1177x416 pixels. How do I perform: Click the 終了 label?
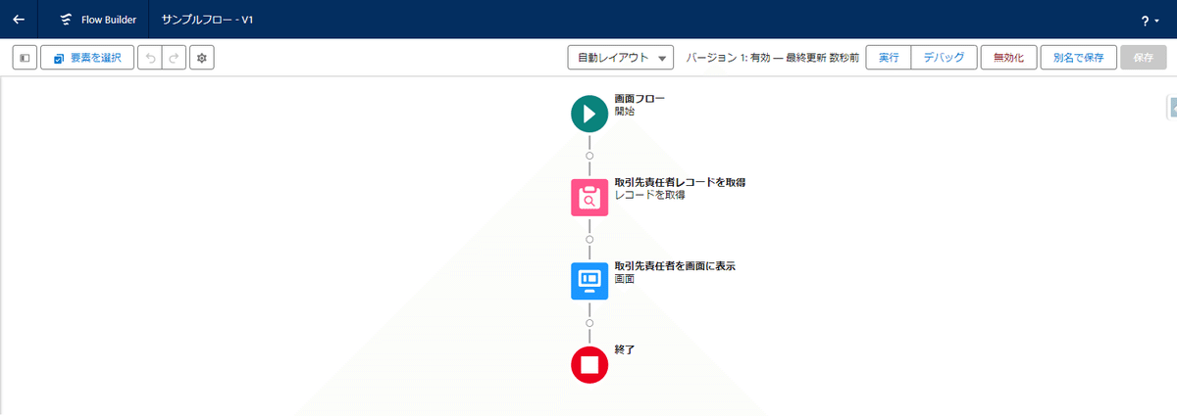point(624,348)
